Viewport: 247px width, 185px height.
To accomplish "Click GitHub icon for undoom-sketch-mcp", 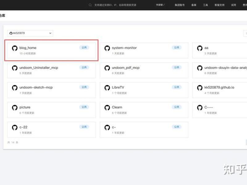I will [x=15, y=88].
